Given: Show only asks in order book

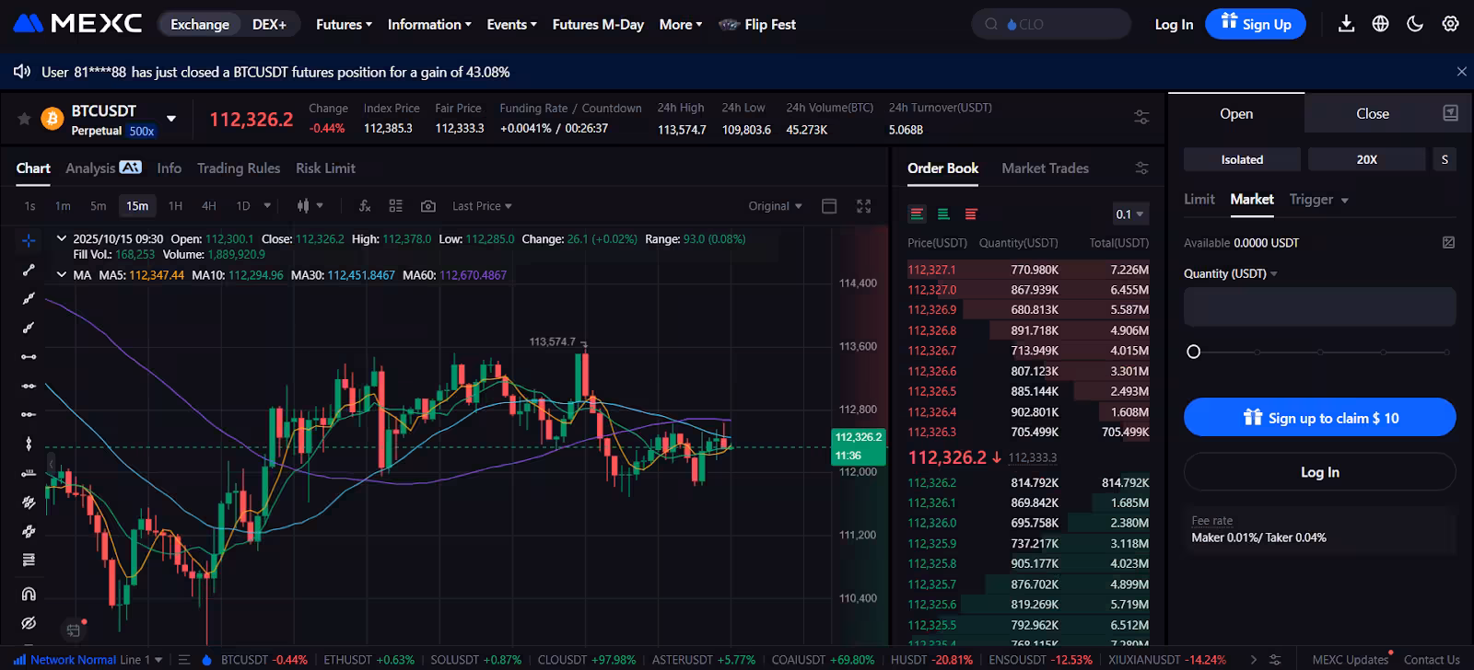Looking at the screenshot, I should tap(971, 214).
